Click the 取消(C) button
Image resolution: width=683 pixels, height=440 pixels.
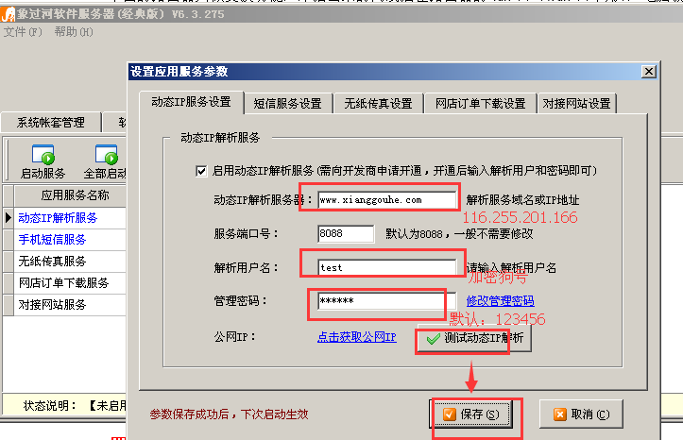point(582,415)
